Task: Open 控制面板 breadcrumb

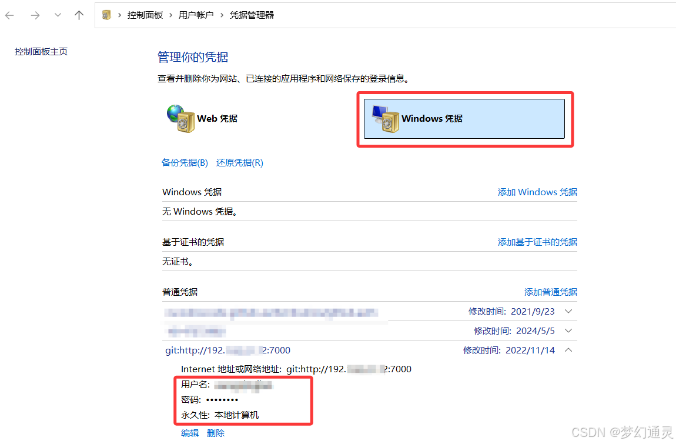Action: (145, 15)
